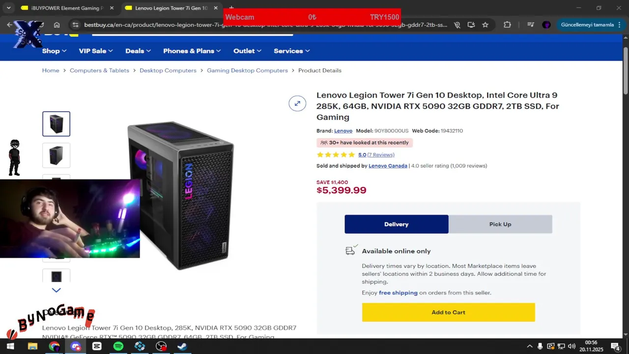Open OBS Studio from the taskbar

click(x=161, y=346)
